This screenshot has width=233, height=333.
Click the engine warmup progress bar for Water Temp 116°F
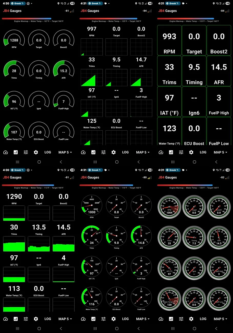pos(106,185)
